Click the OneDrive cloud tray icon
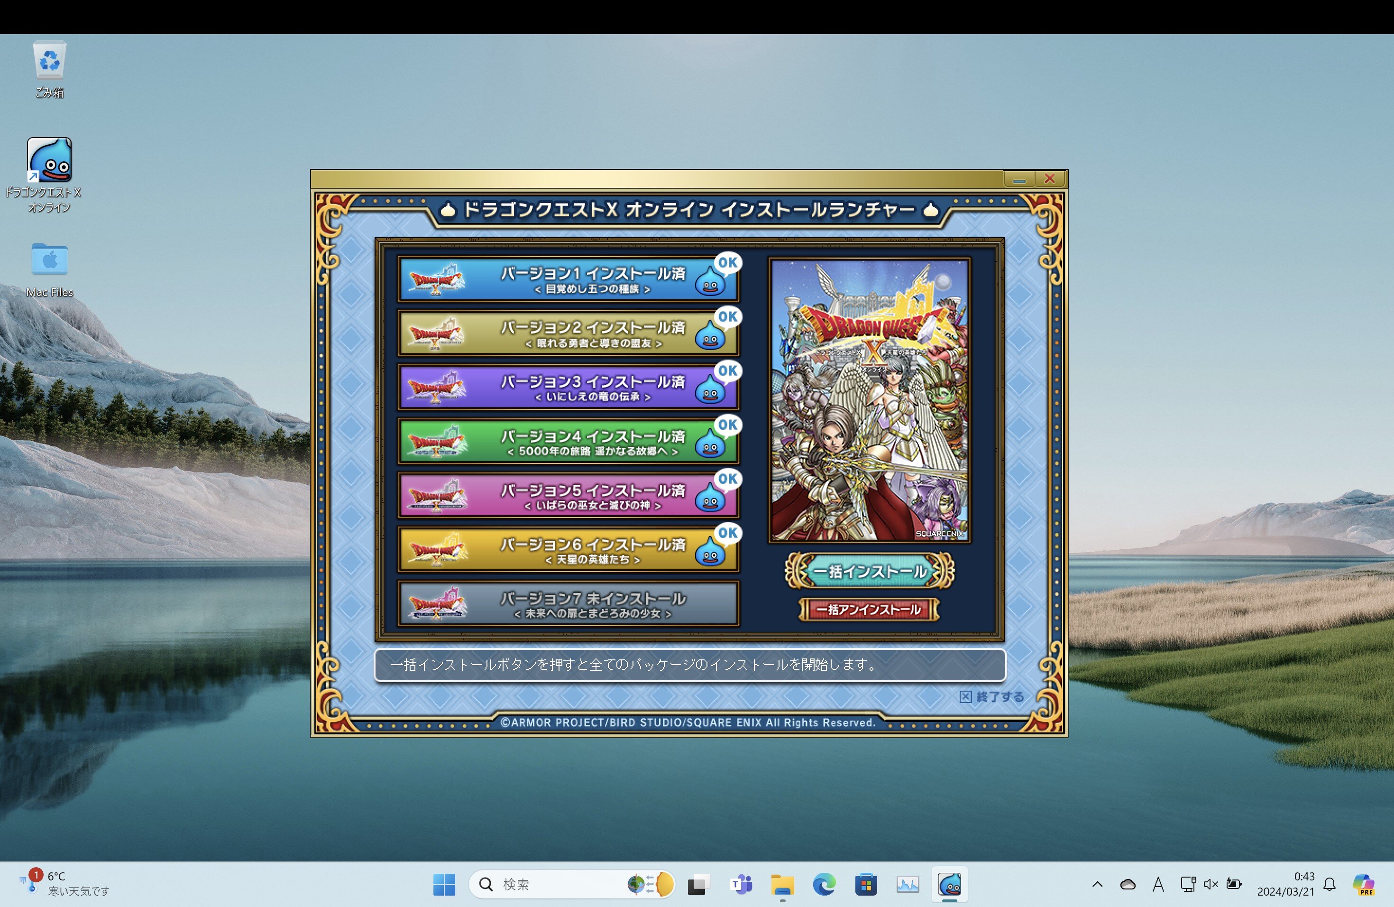The width and height of the screenshot is (1394, 907). tap(1128, 884)
